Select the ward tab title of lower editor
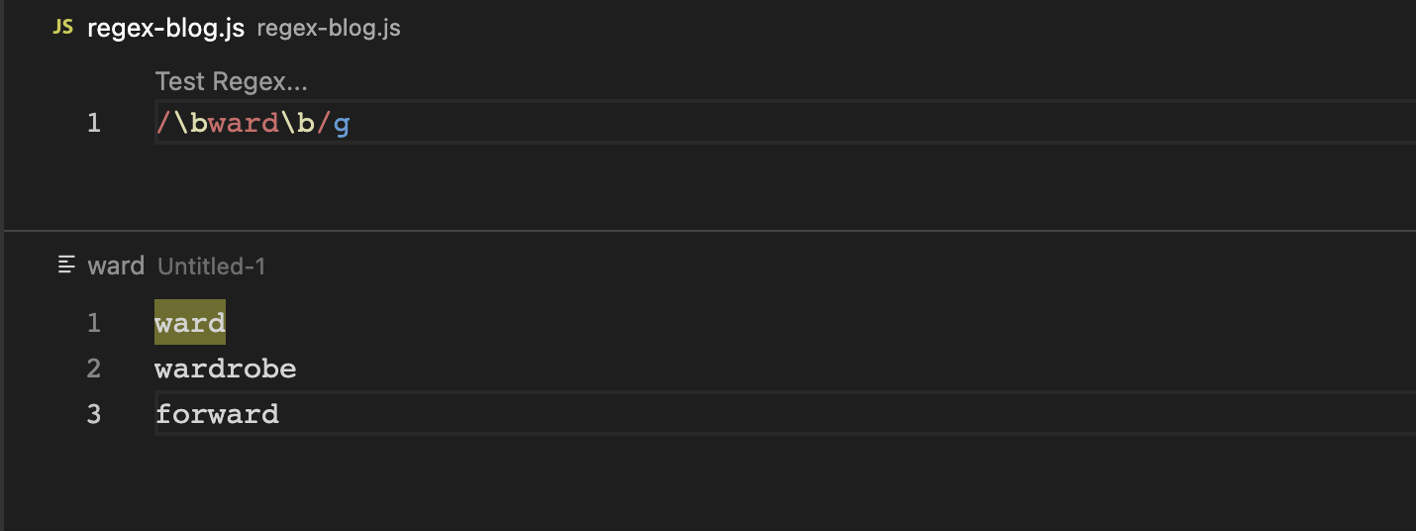 tap(116, 265)
